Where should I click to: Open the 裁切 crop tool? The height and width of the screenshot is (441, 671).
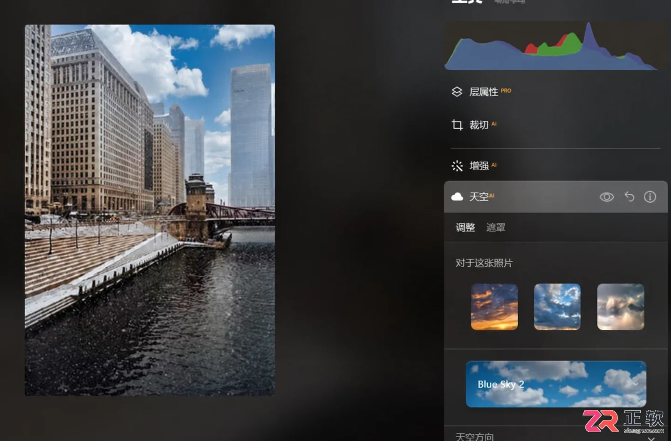coord(474,125)
